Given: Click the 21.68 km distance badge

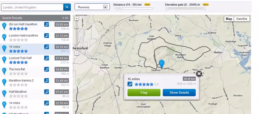Looking at the screenshot, I should coord(61,81).
